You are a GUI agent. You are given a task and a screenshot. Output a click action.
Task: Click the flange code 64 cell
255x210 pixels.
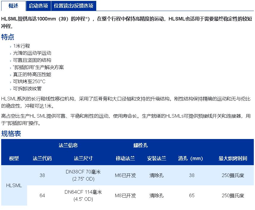(42, 195)
